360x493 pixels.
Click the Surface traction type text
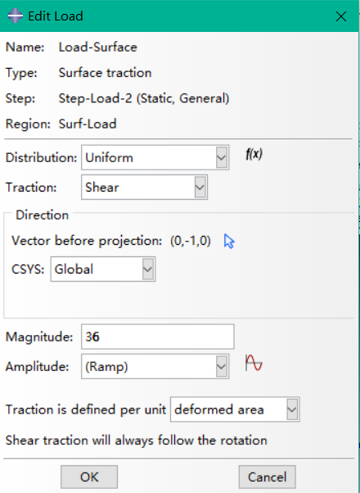[x=106, y=73]
